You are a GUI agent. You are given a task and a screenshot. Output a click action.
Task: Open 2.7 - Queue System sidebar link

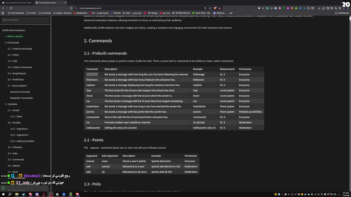coord(17,86)
